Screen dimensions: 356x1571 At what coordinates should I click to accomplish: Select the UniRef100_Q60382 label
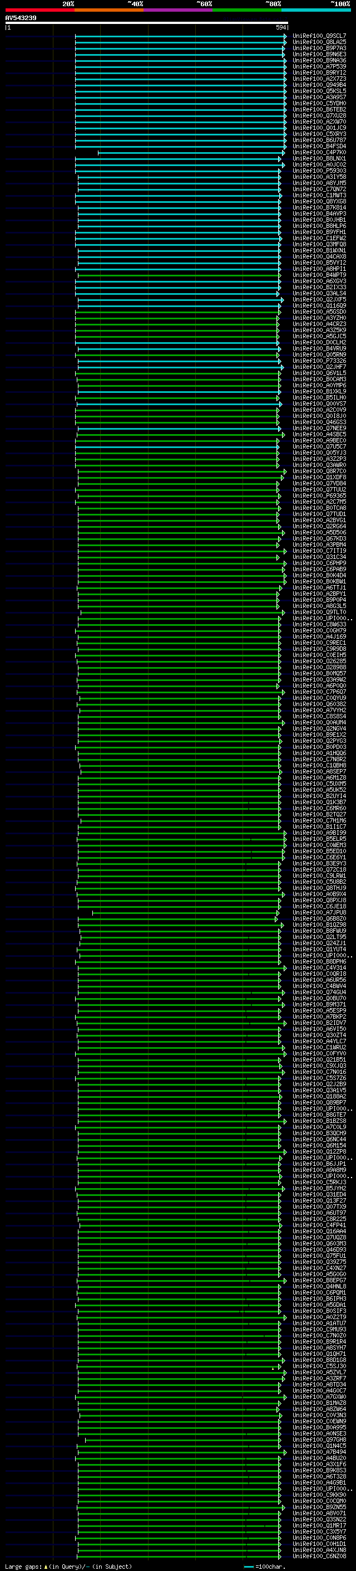coord(319,704)
